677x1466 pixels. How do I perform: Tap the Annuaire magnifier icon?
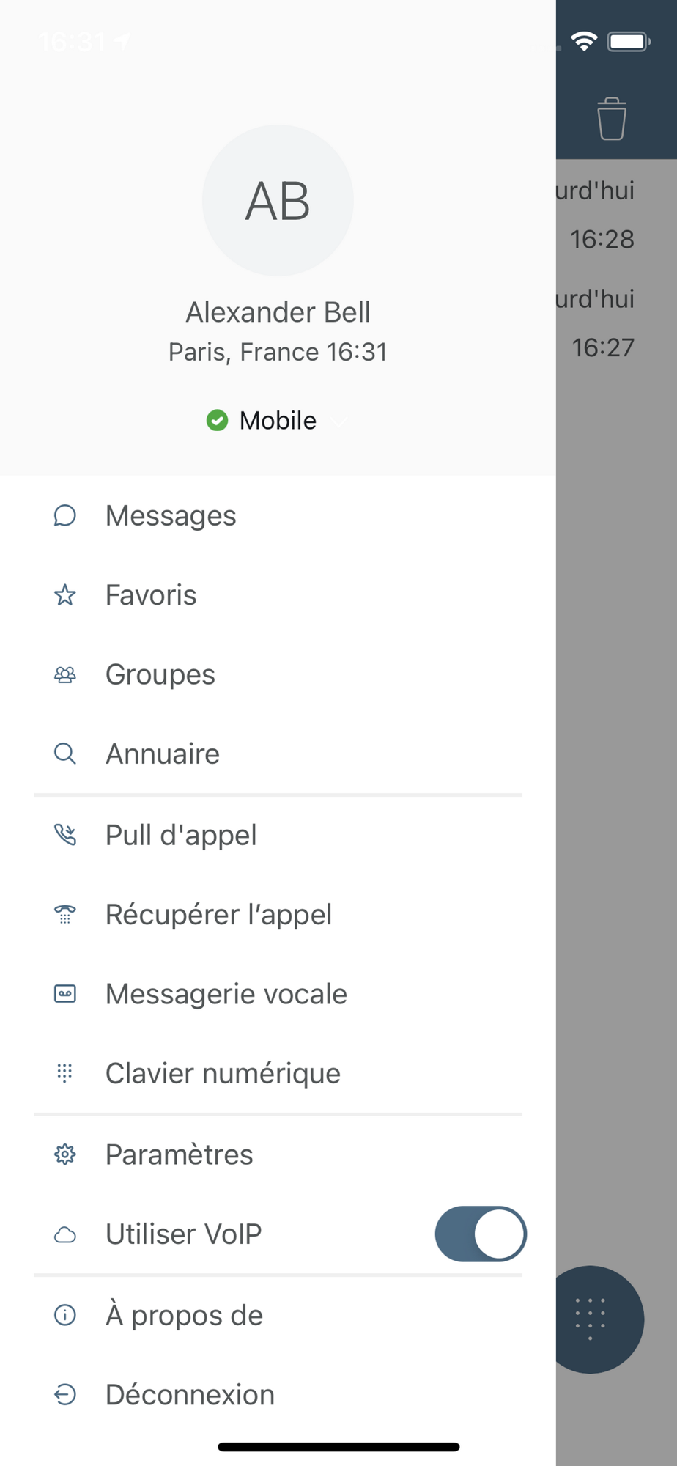[x=65, y=754]
